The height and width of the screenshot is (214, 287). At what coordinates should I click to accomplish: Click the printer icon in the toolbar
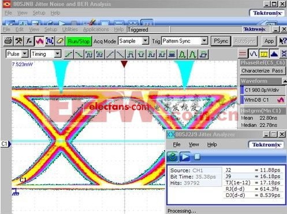[x=8, y=41]
